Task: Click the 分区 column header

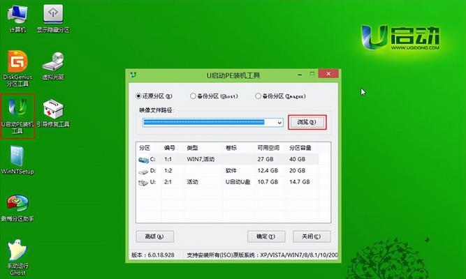Action: tap(145, 148)
